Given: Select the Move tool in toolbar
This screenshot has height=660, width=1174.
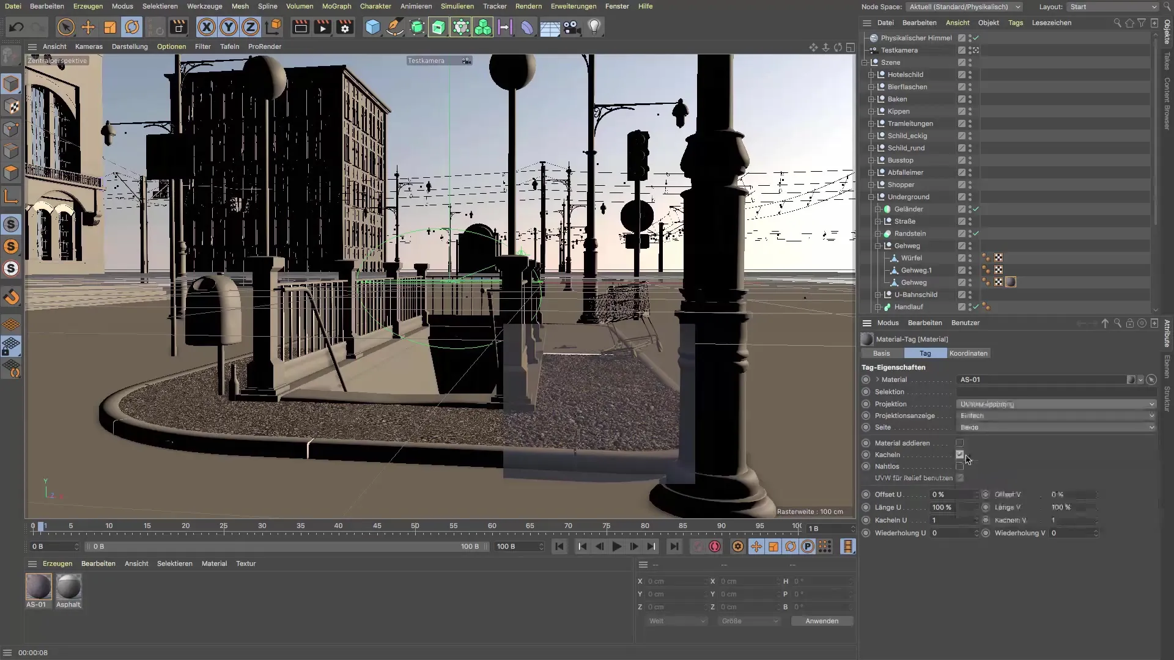Looking at the screenshot, I should [88, 28].
